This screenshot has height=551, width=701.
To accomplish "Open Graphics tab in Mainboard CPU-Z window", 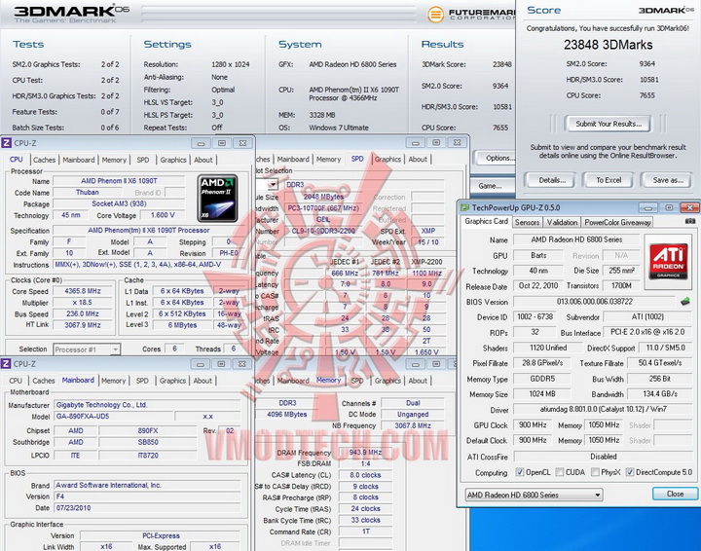I will coord(172,381).
